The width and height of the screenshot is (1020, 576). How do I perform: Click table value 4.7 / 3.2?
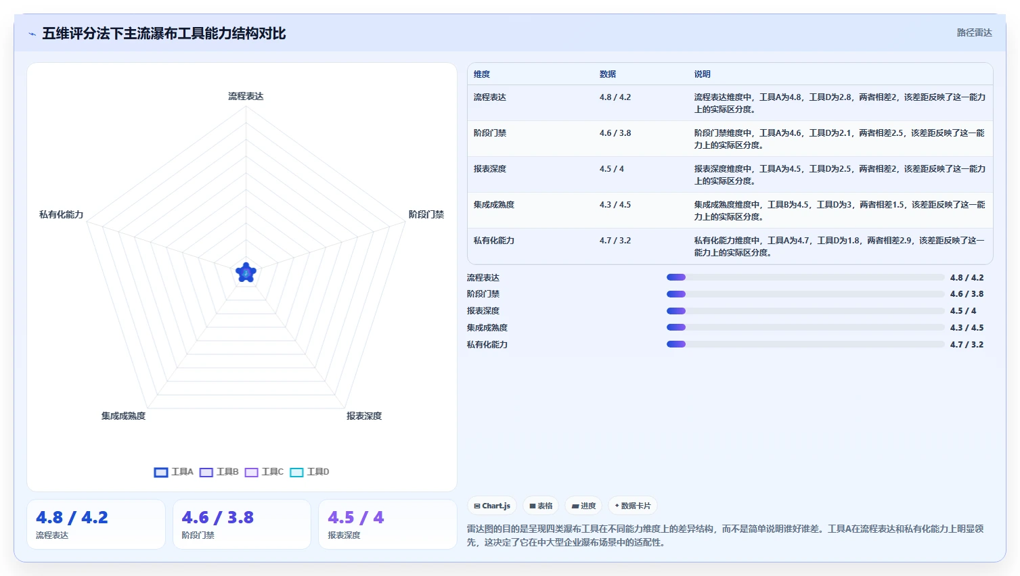pyautogui.click(x=615, y=241)
